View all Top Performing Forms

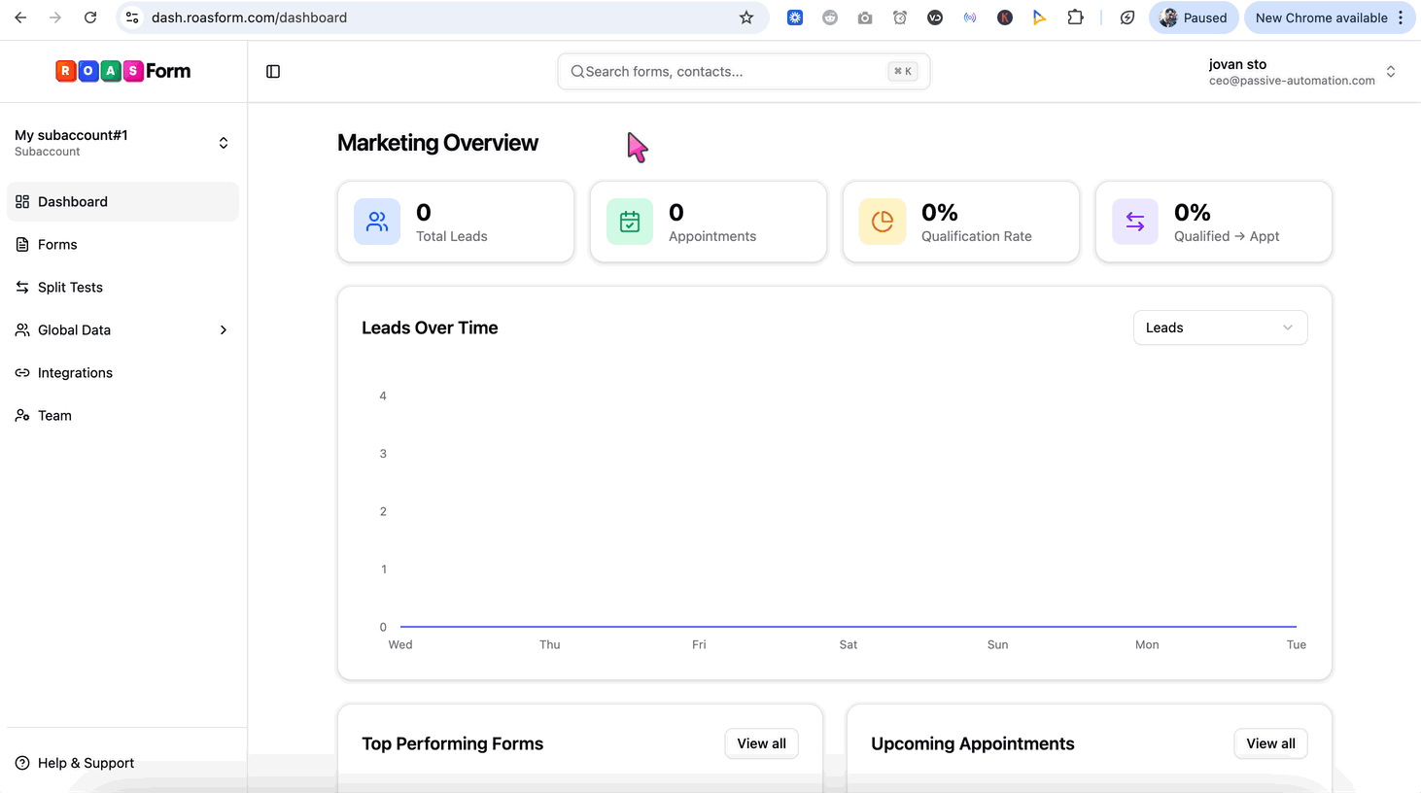(x=761, y=743)
